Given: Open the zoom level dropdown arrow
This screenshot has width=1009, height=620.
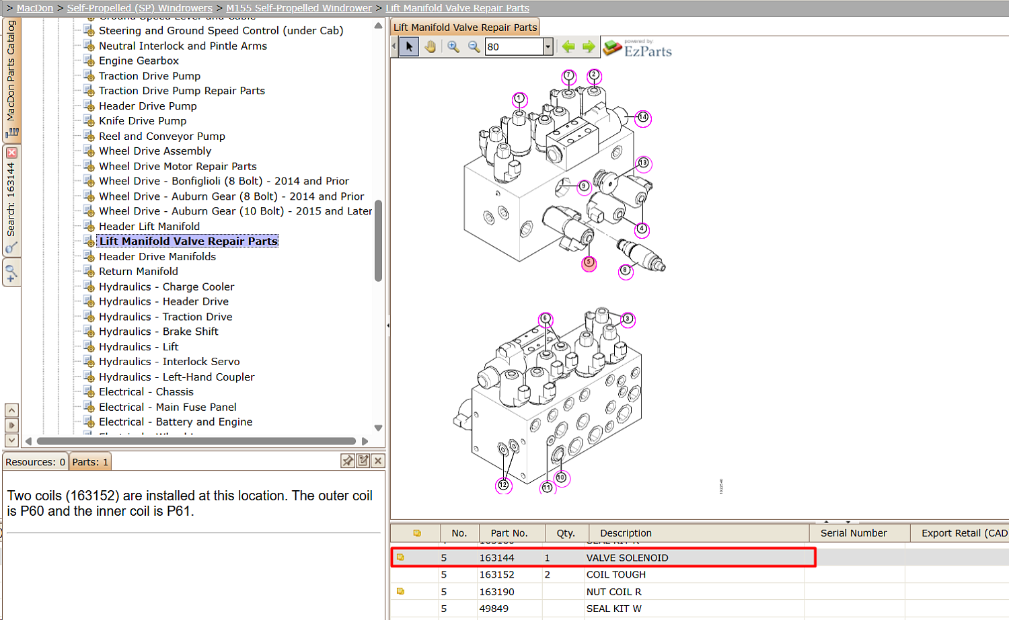Looking at the screenshot, I should [x=548, y=46].
